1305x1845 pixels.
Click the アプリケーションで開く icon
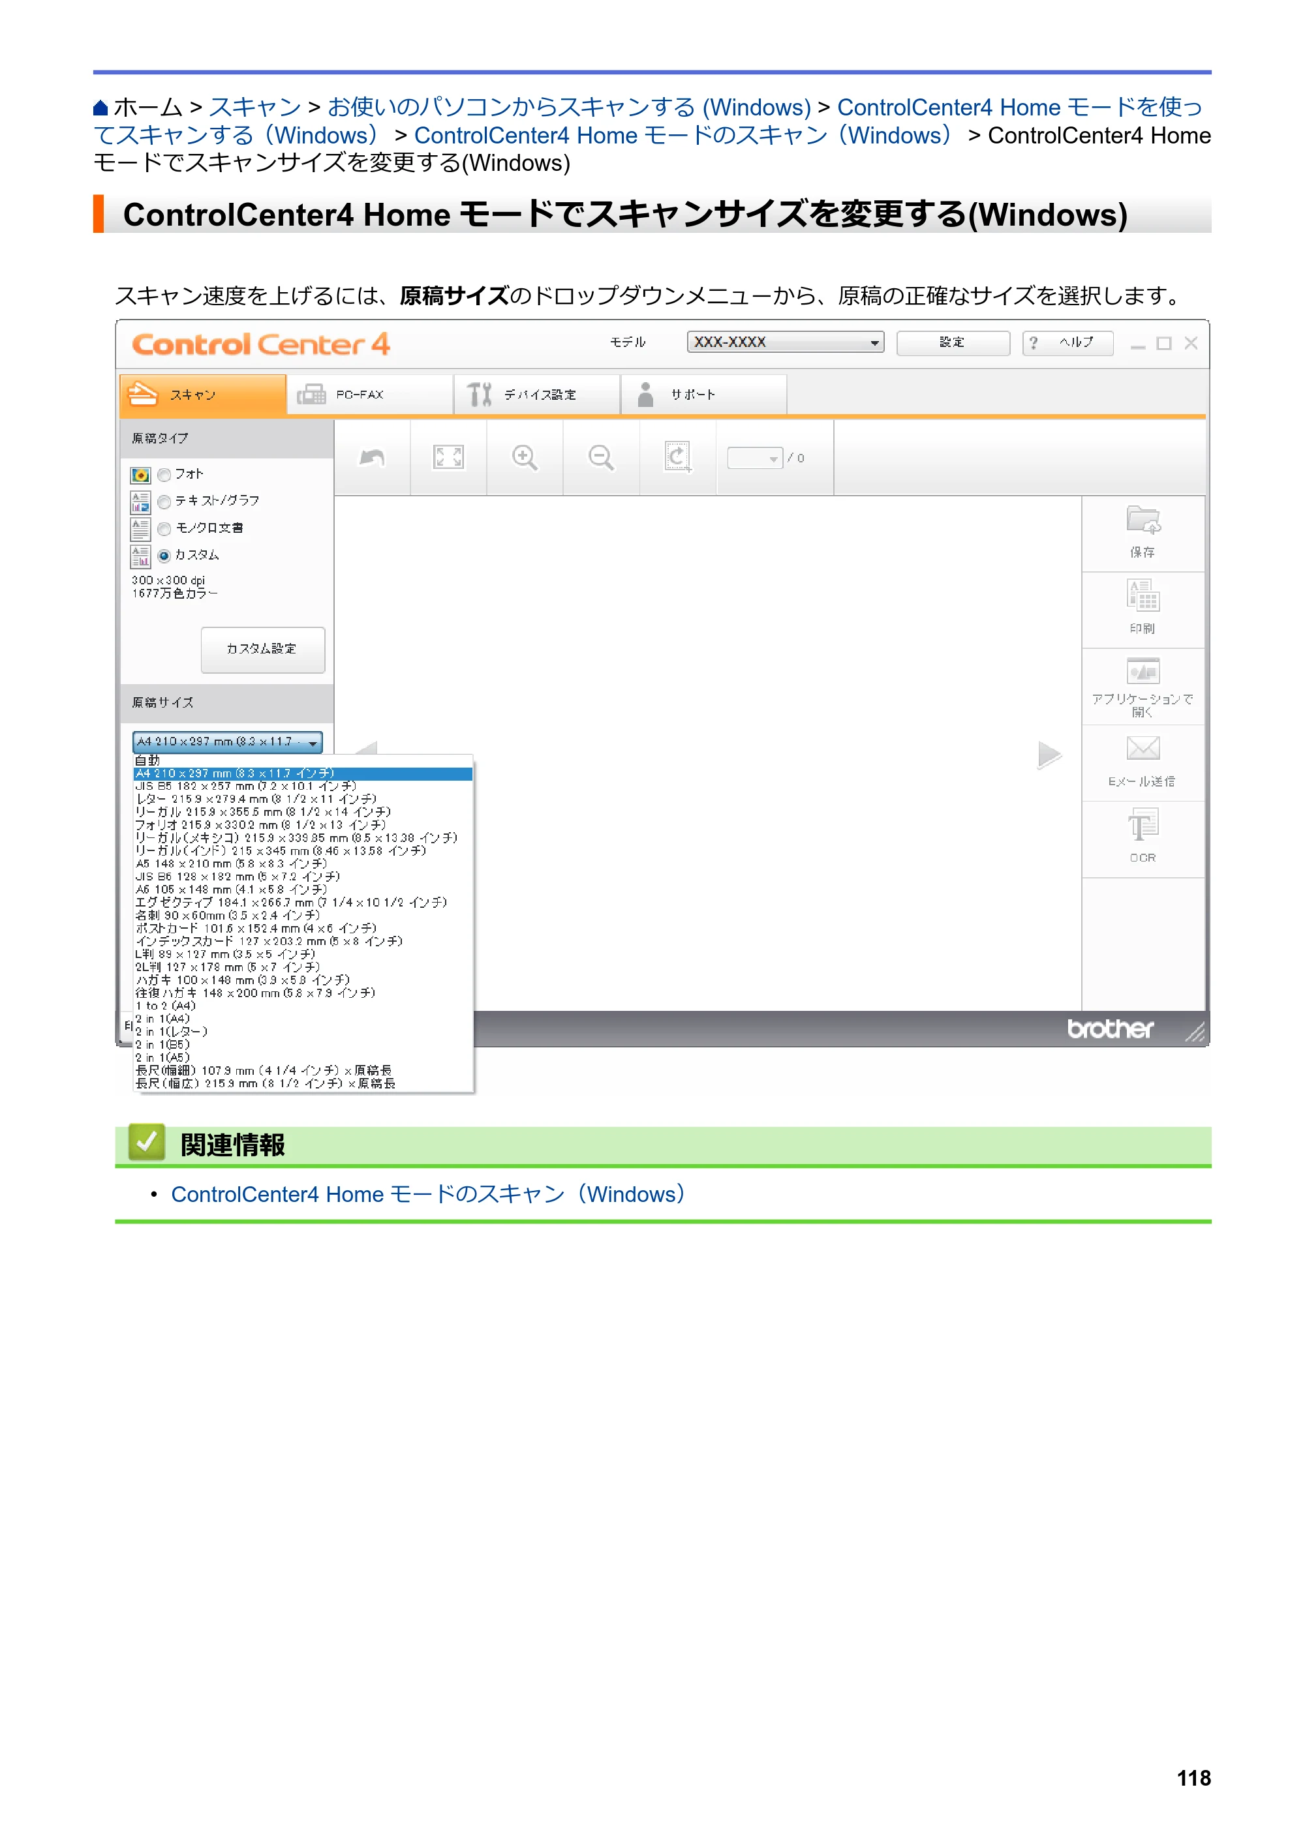pos(1142,671)
